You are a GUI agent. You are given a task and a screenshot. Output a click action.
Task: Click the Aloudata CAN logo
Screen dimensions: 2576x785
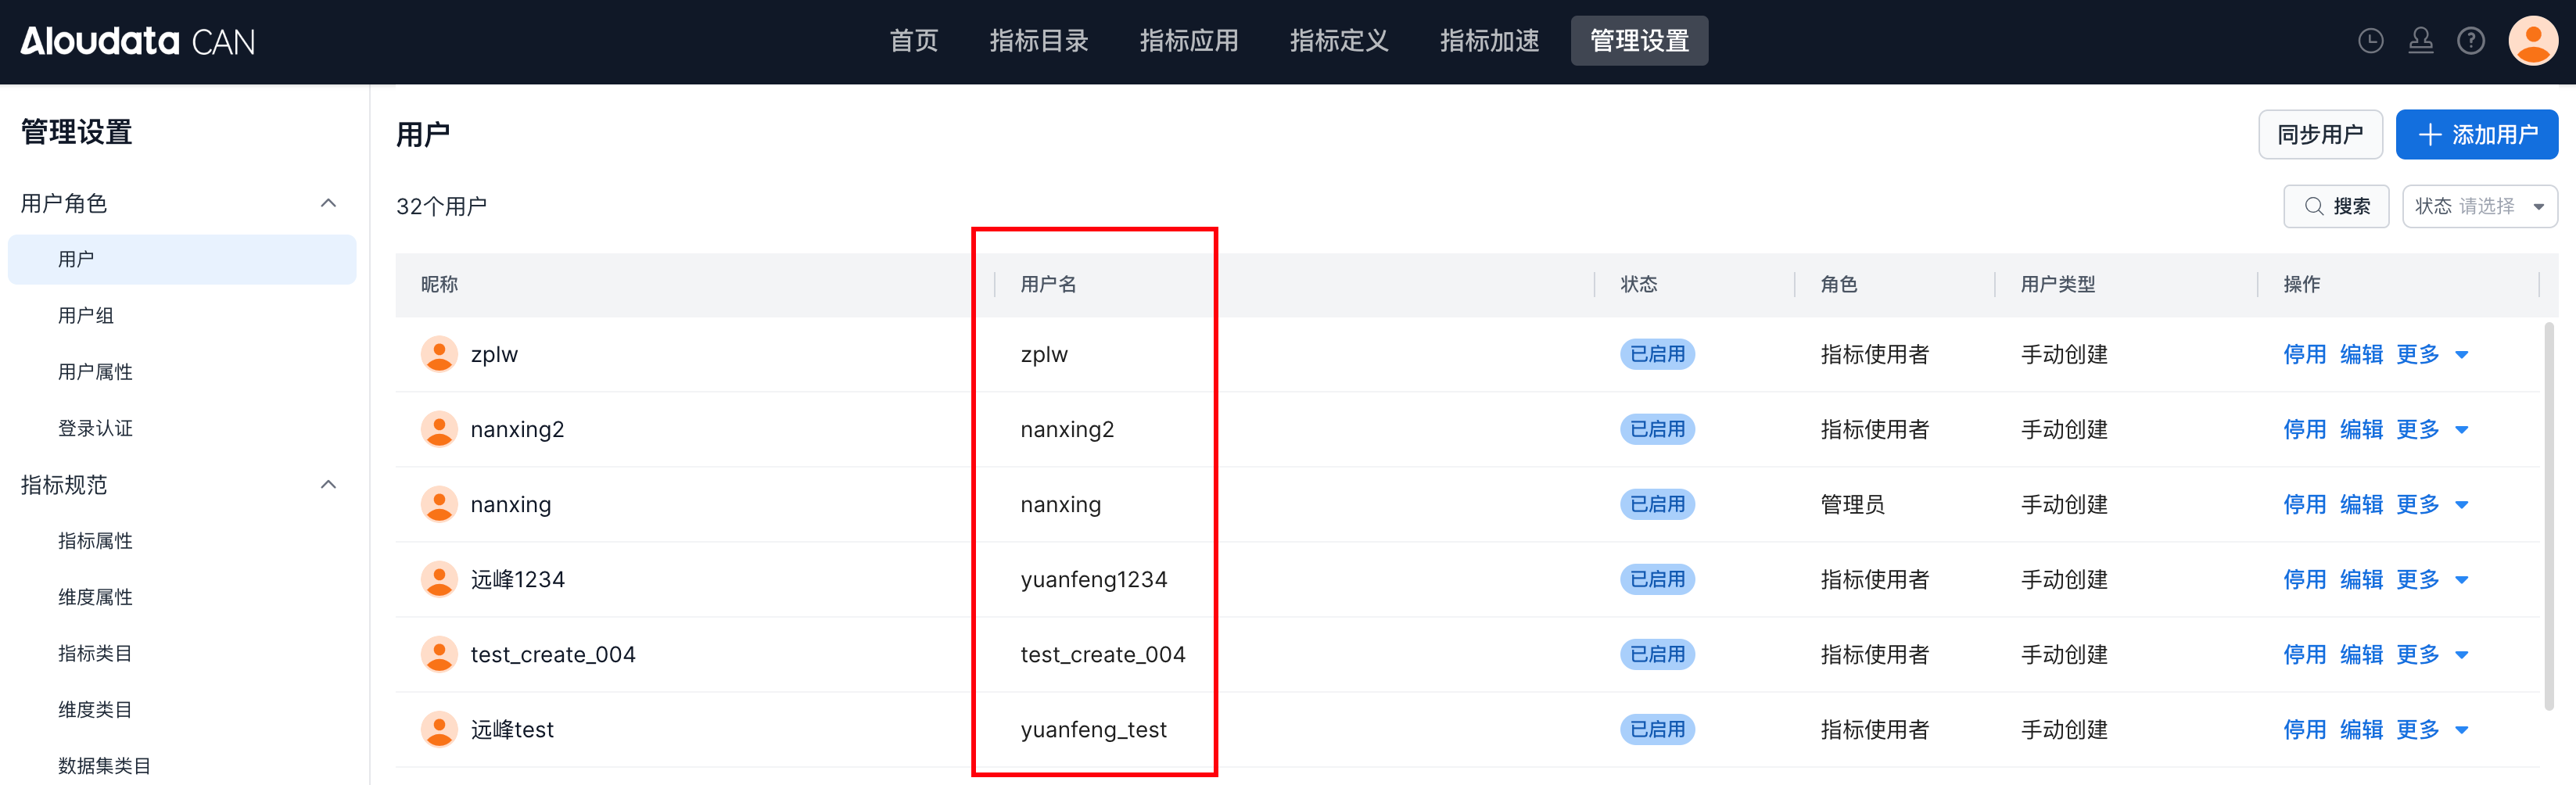click(x=138, y=41)
